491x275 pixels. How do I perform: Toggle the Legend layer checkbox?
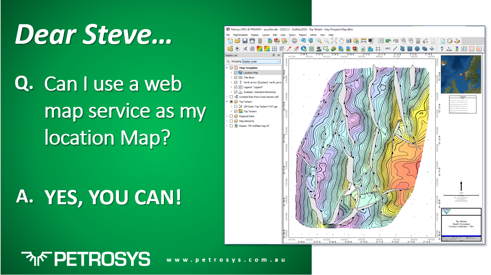coord(236,87)
